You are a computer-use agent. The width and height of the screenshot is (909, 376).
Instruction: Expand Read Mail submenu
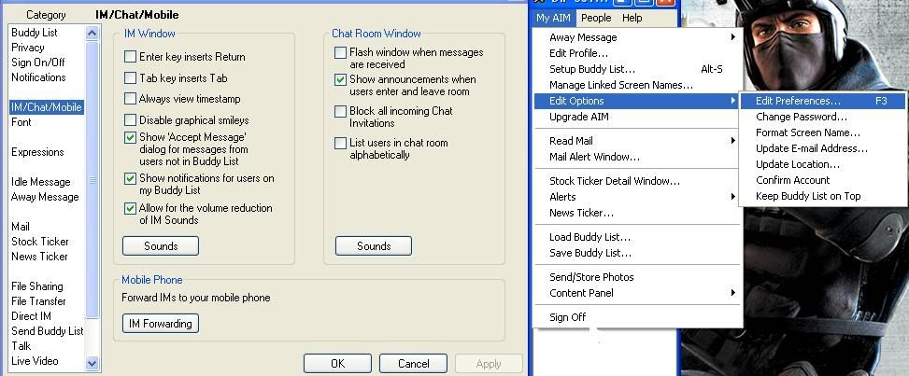[638, 141]
